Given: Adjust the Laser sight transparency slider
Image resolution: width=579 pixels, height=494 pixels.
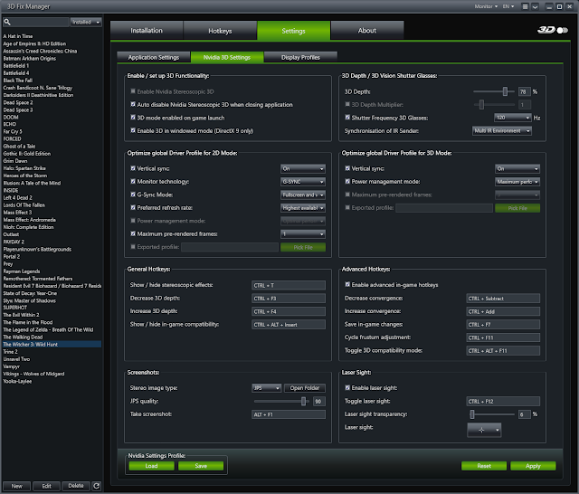Looking at the screenshot, I should point(472,414).
